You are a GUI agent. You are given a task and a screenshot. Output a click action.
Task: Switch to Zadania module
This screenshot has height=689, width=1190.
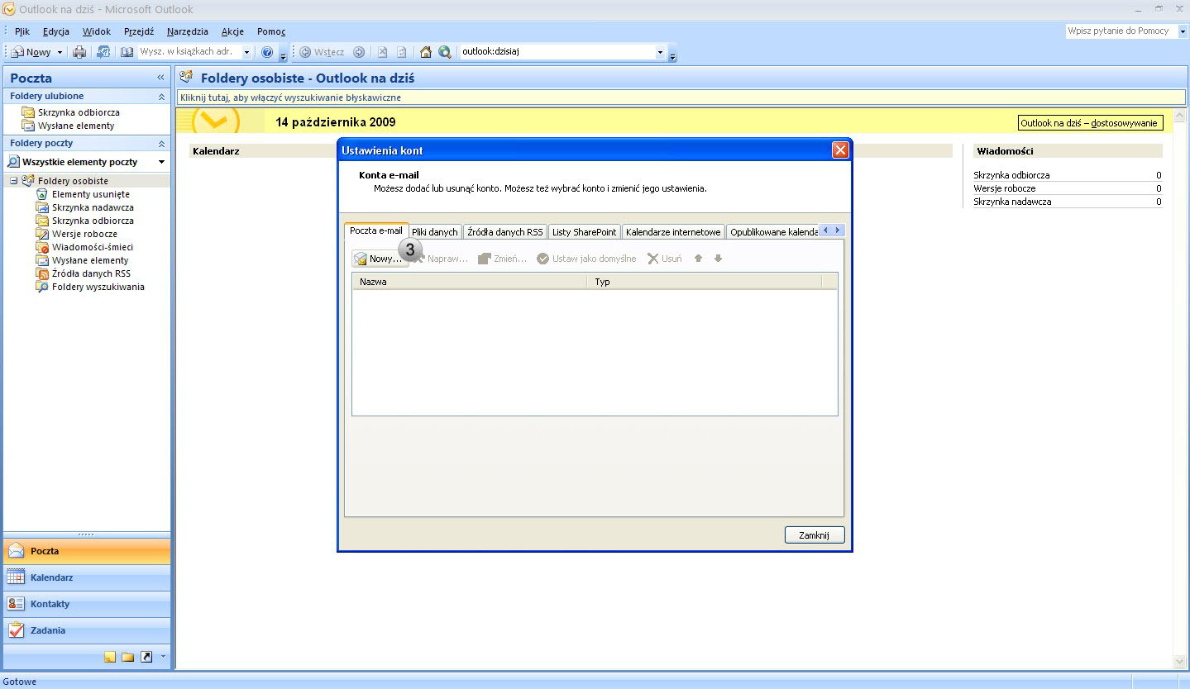[87, 630]
